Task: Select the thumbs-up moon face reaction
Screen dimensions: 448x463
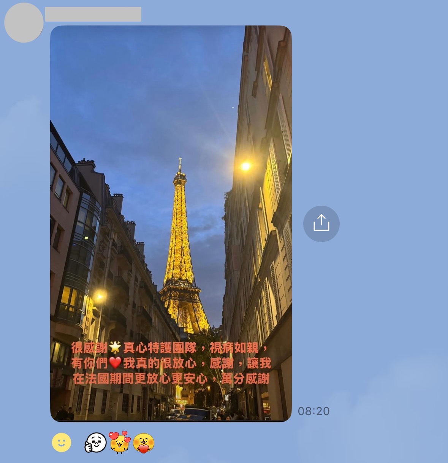Action: [96, 443]
